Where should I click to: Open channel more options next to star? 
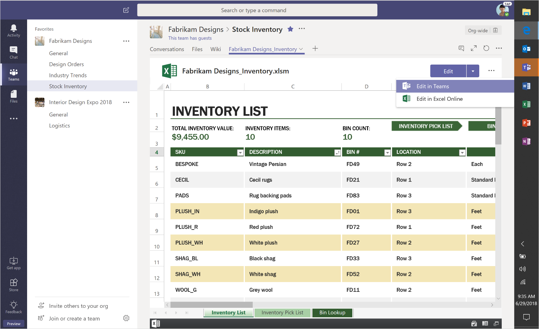[x=302, y=29]
